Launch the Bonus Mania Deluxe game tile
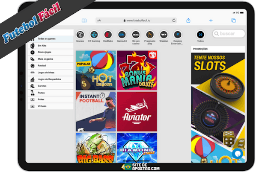Image resolution: width=271 pixels, height=172 pixels. point(137,70)
